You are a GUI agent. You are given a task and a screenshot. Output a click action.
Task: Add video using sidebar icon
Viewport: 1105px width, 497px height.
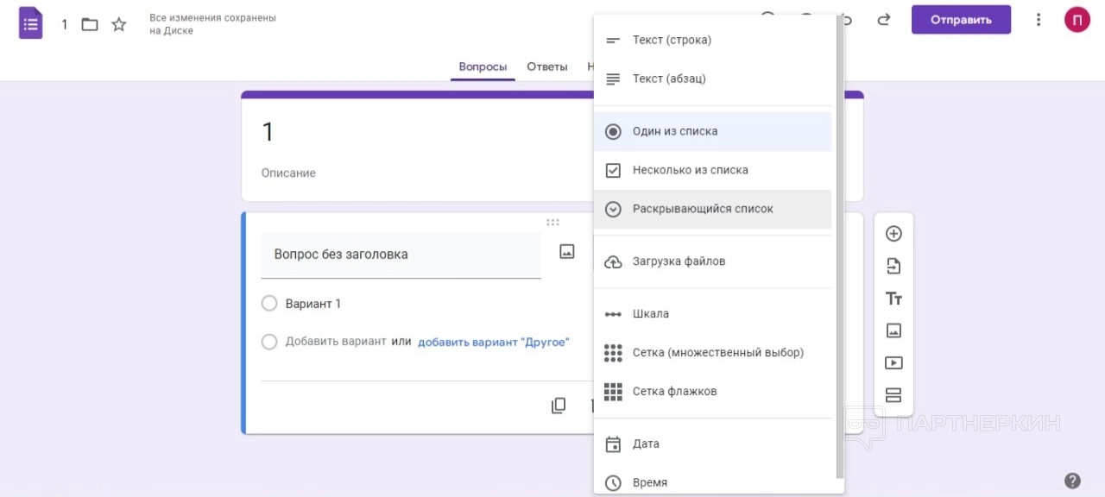tap(893, 363)
